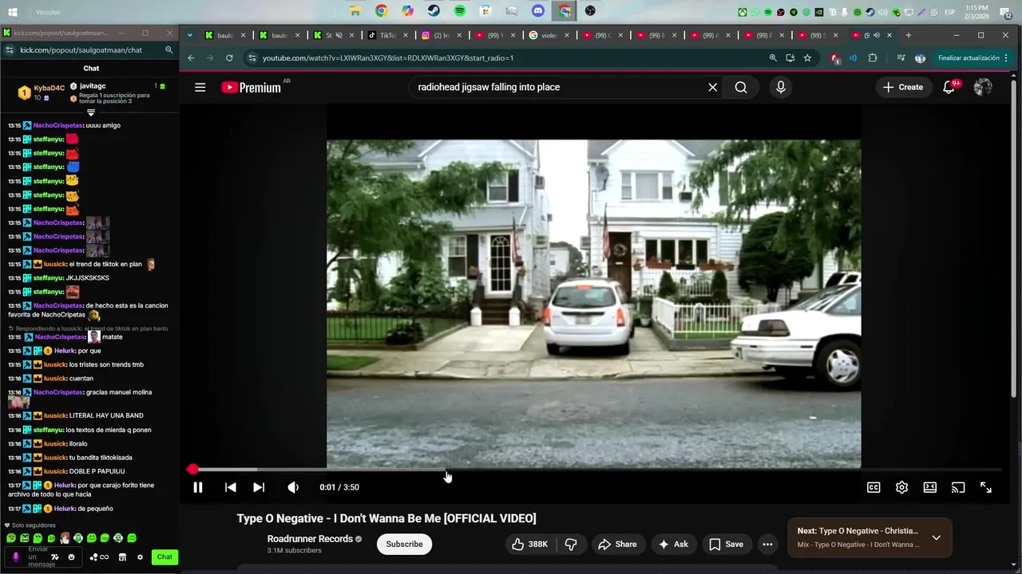Open Kick chat settings gear

(140, 557)
